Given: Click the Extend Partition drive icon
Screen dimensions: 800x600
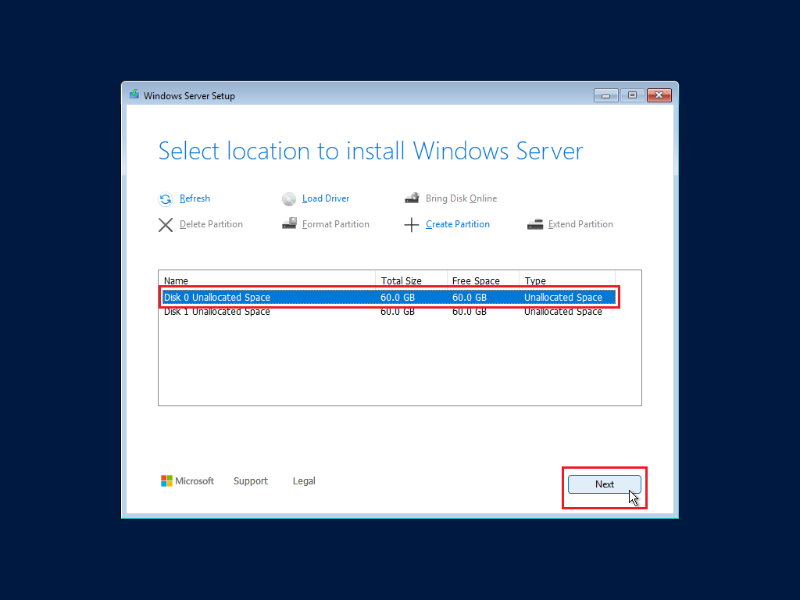Looking at the screenshot, I should pos(535,224).
